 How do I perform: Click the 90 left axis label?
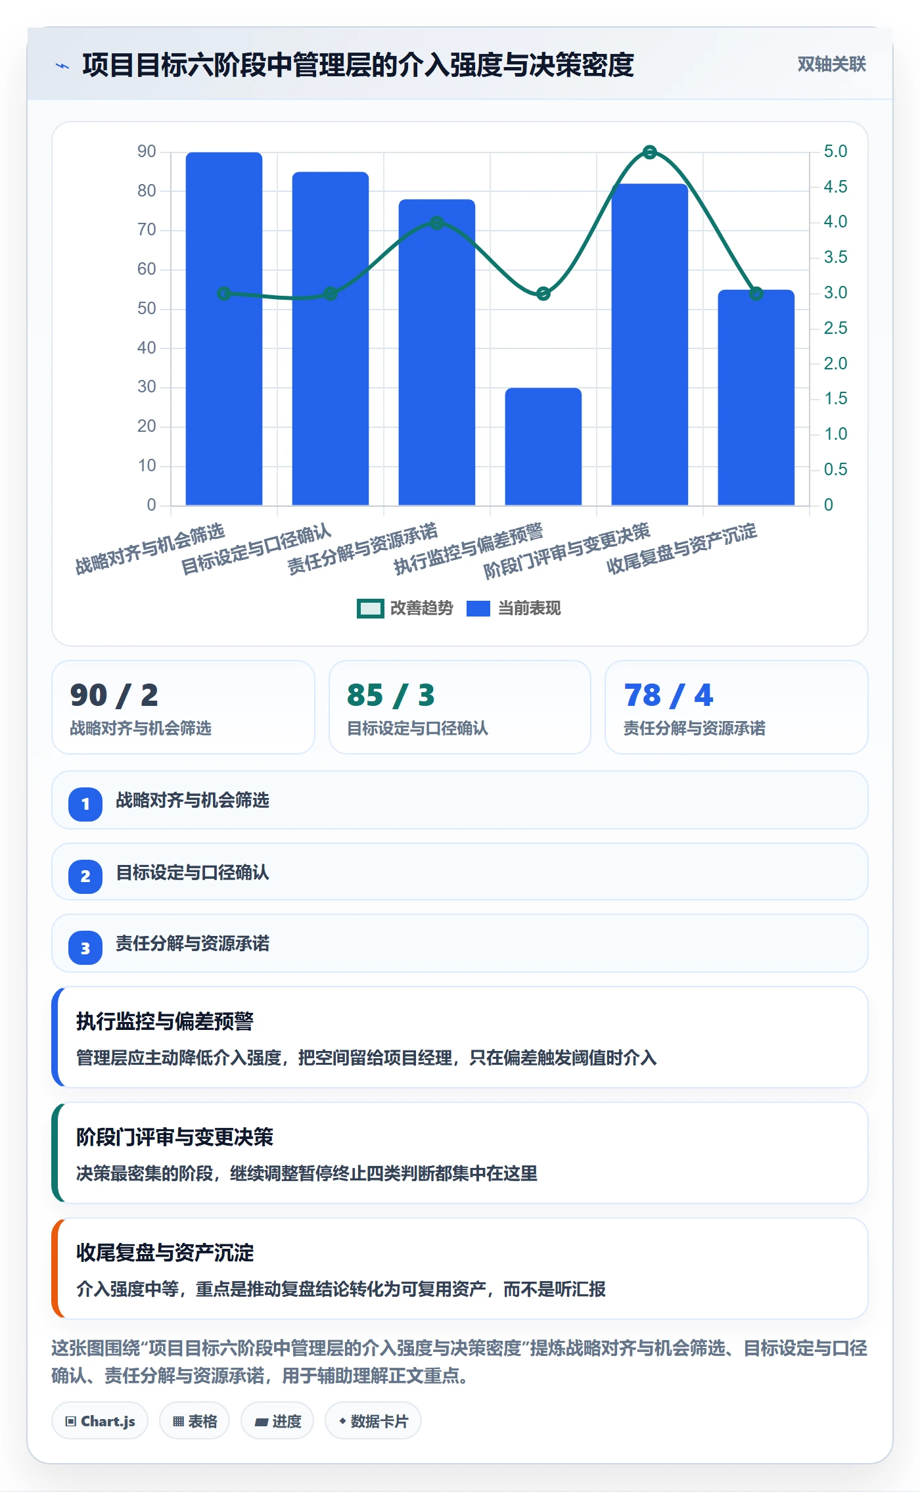(147, 152)
